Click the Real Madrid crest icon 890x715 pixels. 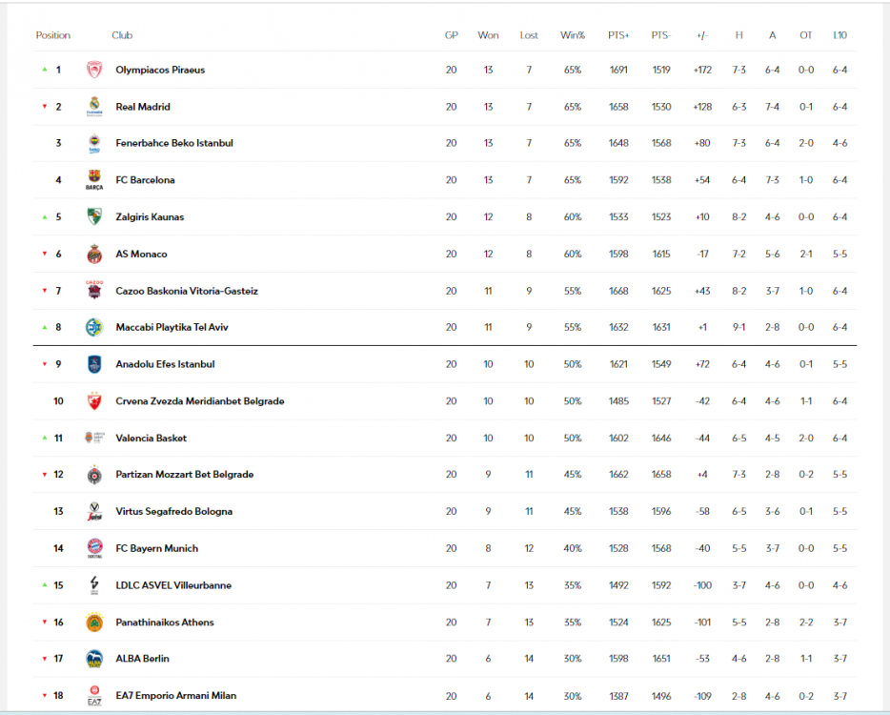click(x=94, y=107)
